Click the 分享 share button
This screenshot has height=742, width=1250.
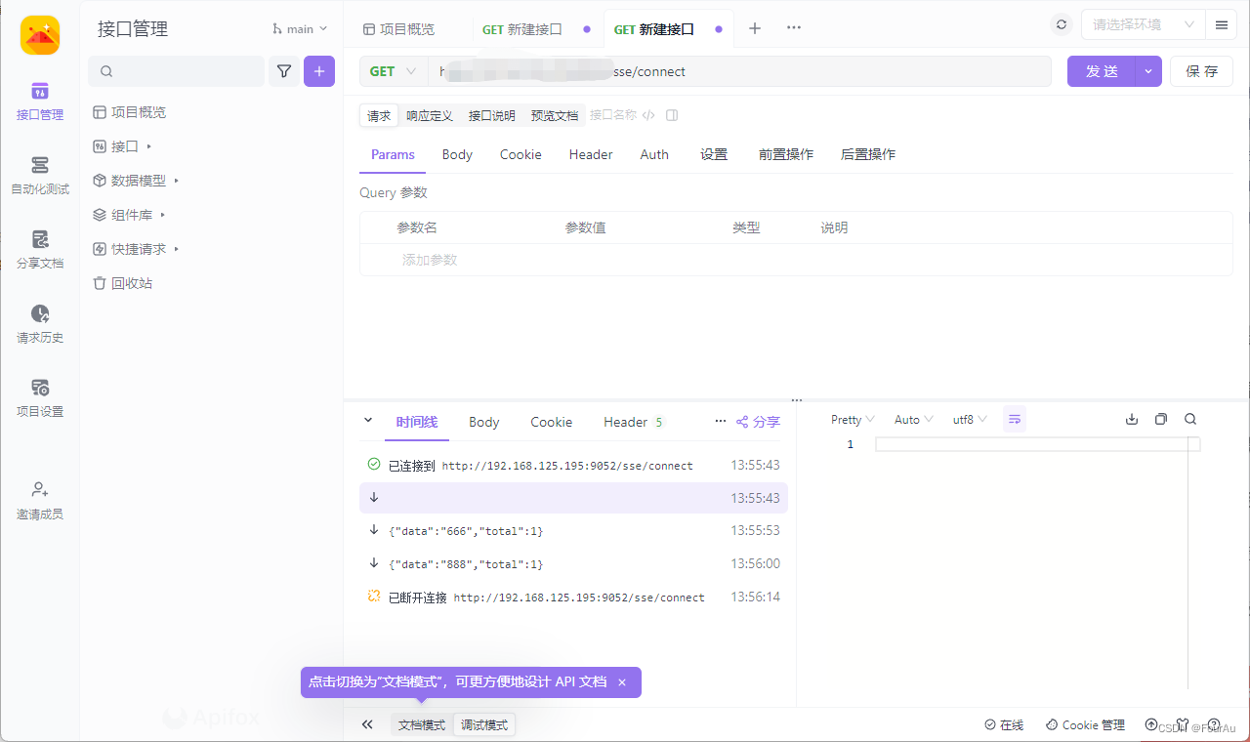(x=758, y=422)
